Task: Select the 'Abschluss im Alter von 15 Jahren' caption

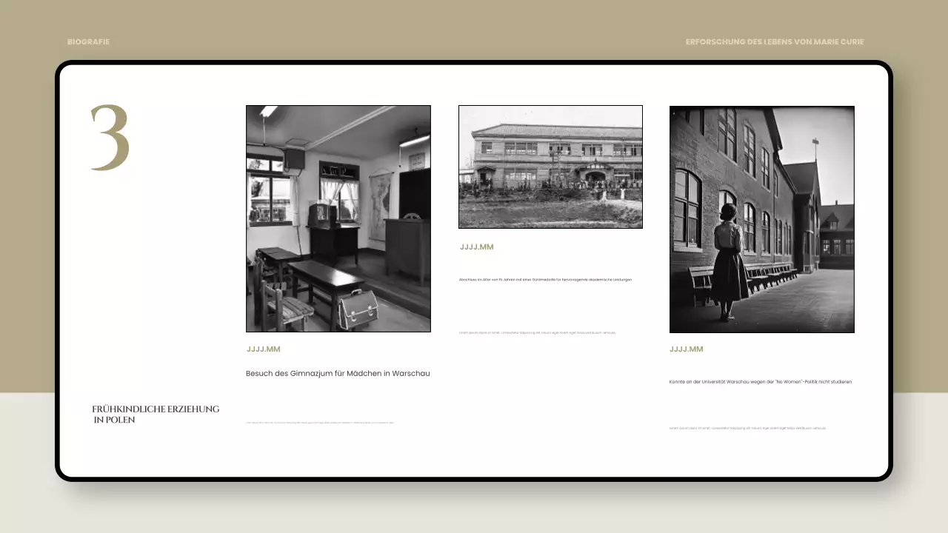Action: [x=544, y=280]
